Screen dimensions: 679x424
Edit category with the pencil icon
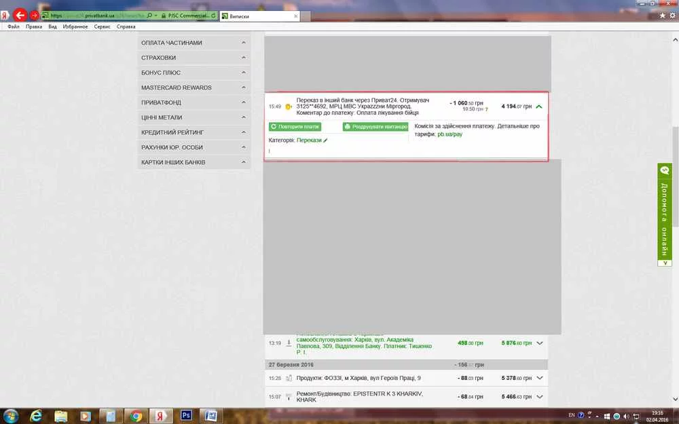pos(326,140)
